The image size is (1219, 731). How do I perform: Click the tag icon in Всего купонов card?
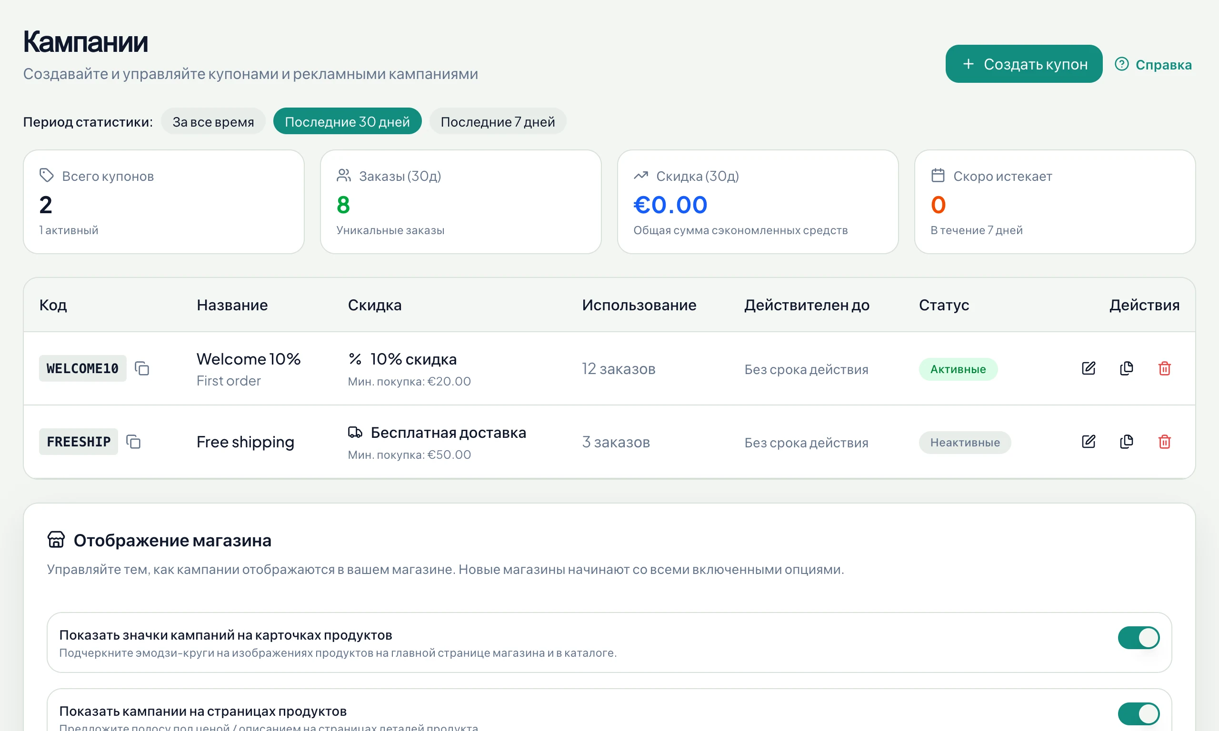[46, 175]
